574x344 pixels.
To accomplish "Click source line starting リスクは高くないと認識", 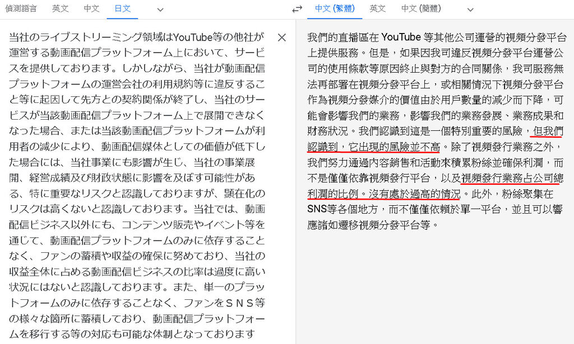I will 137,209.
